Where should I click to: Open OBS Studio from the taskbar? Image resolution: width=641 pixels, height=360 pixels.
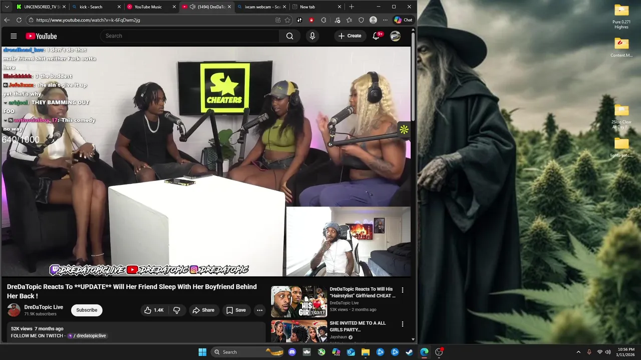439,352
